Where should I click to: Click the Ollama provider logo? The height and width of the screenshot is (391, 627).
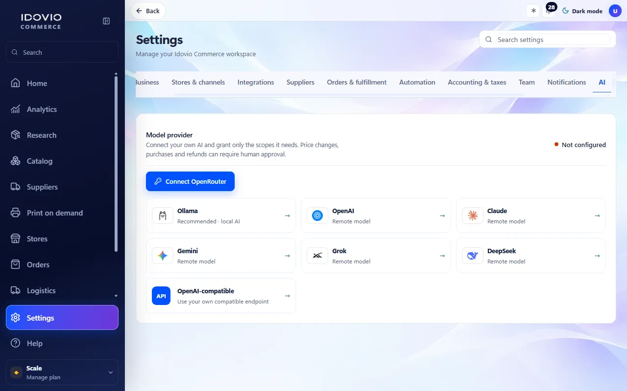pos(162,216)
